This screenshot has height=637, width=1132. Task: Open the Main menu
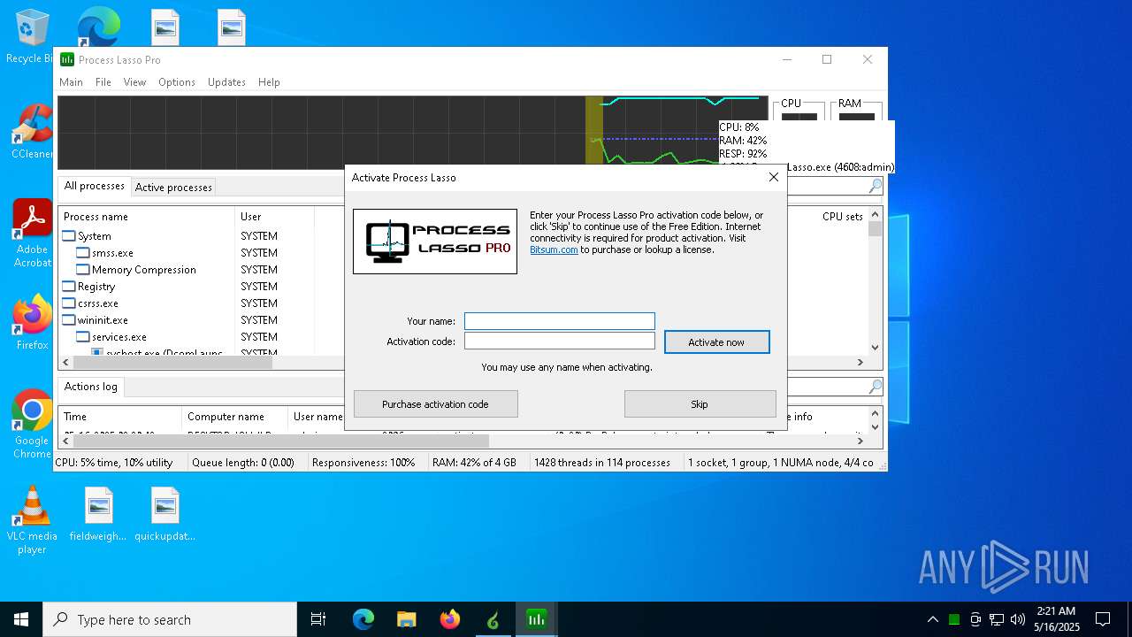coord(71,82)
